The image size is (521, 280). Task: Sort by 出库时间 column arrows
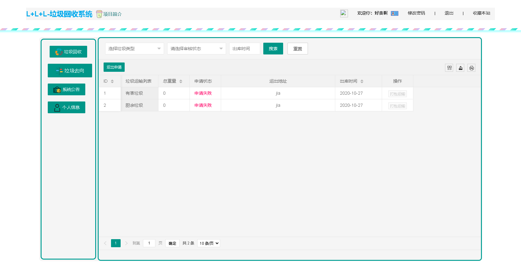[x=362, y=81]
